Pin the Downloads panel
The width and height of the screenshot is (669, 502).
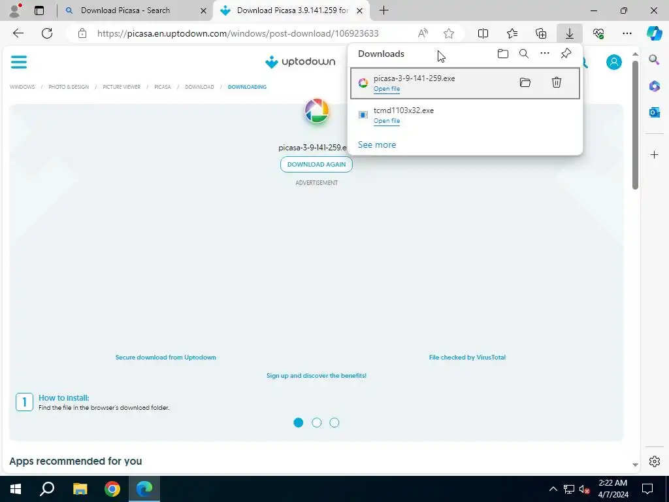tap(566, 54)
